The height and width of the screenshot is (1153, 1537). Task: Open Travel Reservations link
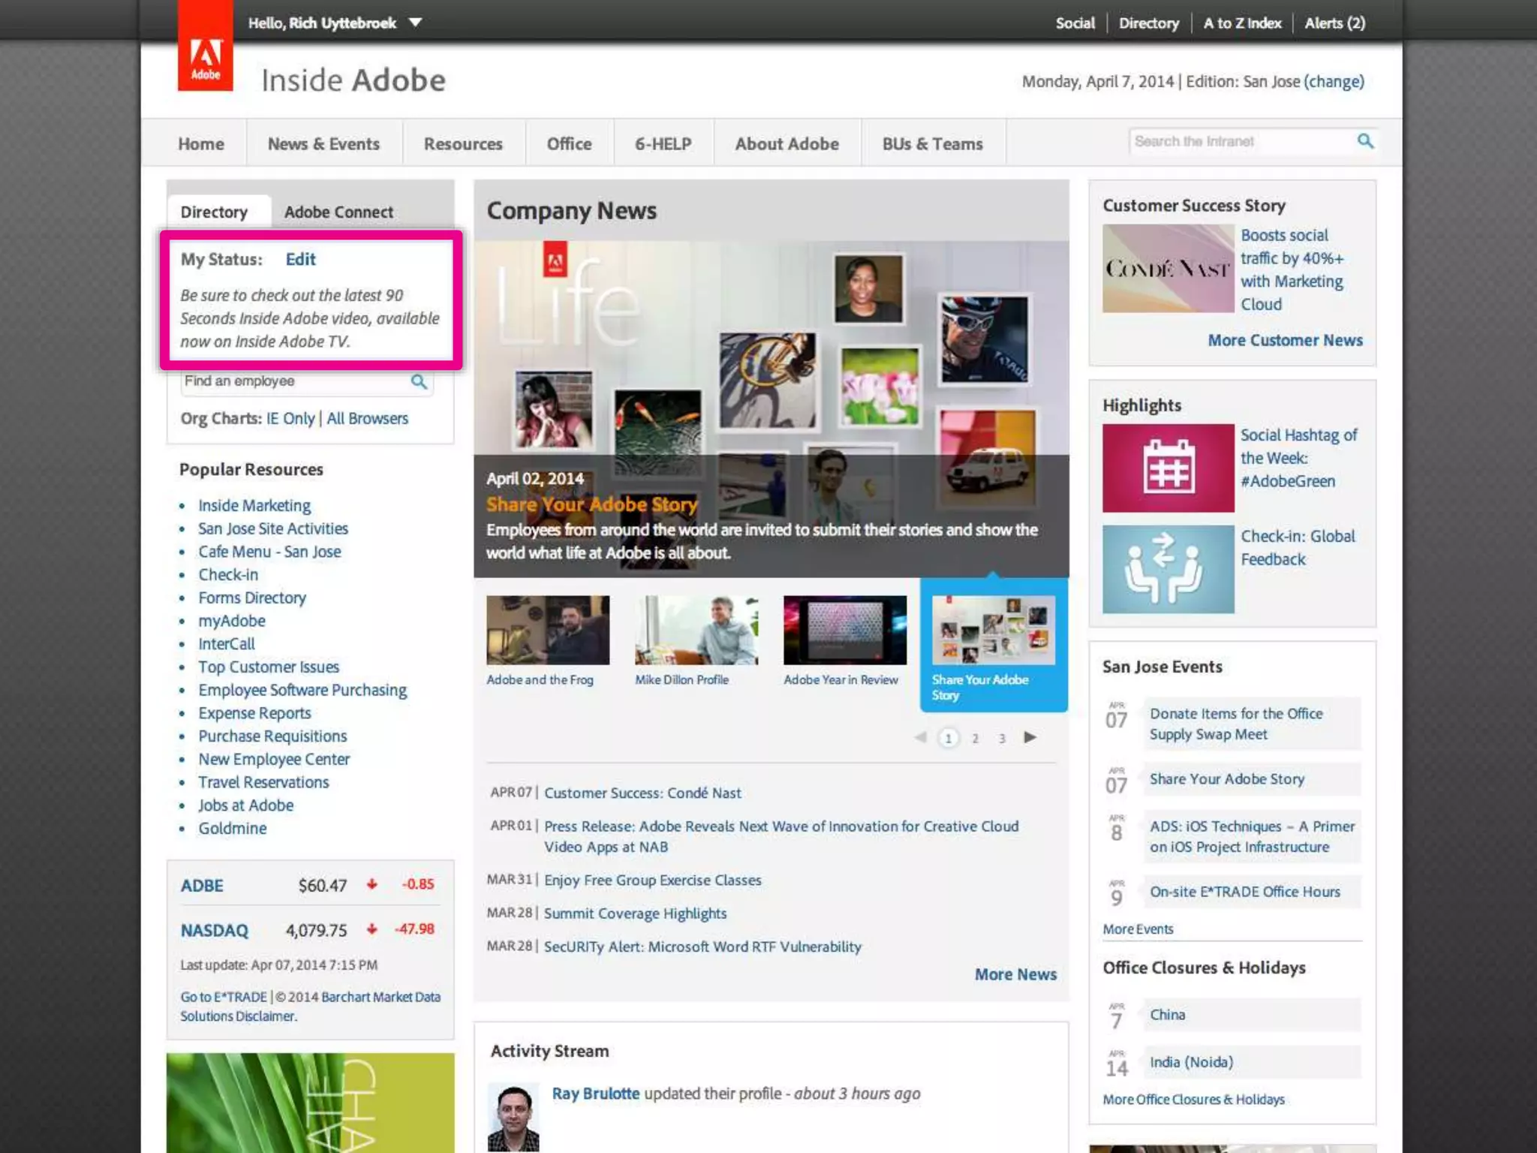coord(263,781)
